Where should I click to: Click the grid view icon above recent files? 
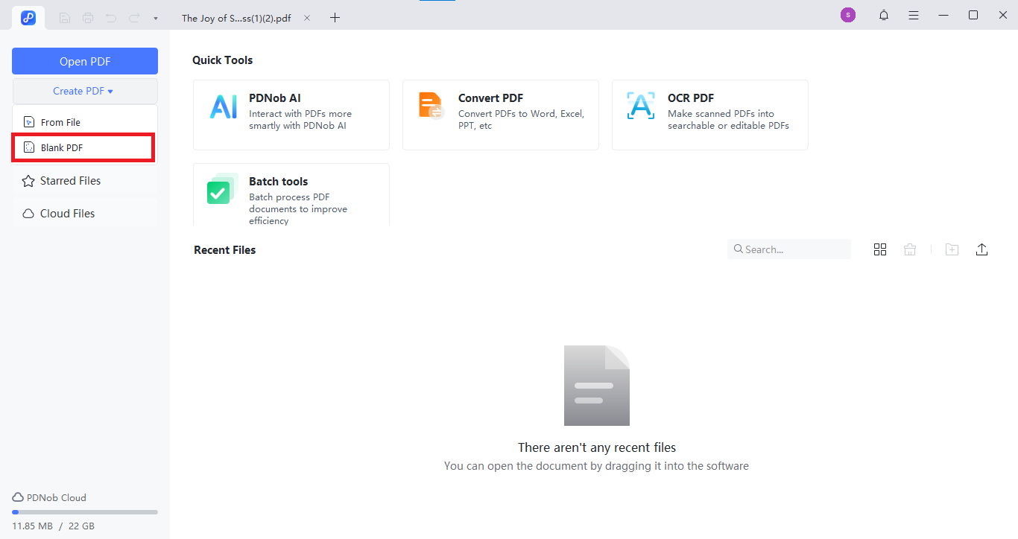(880, 249)
